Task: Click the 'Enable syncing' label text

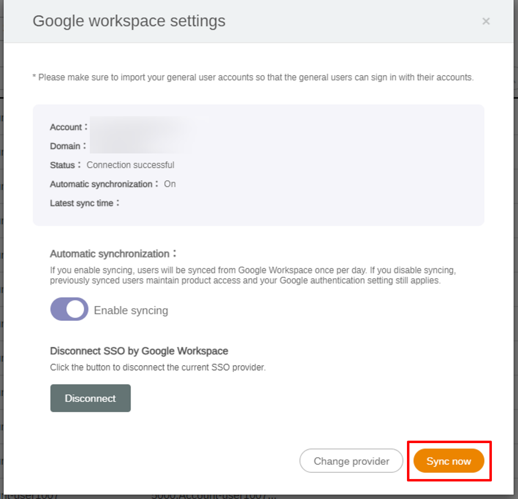Action: (131, 310)
